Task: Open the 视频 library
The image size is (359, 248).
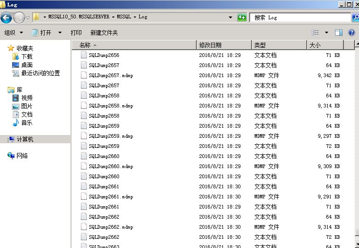Action: tap(27, 98)
